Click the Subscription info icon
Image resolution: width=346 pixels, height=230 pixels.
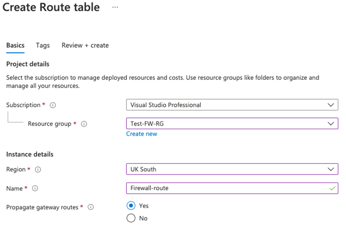pos(53,105)
